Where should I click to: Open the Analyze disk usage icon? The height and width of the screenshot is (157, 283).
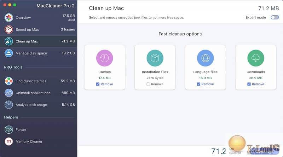tap(8, 105)
